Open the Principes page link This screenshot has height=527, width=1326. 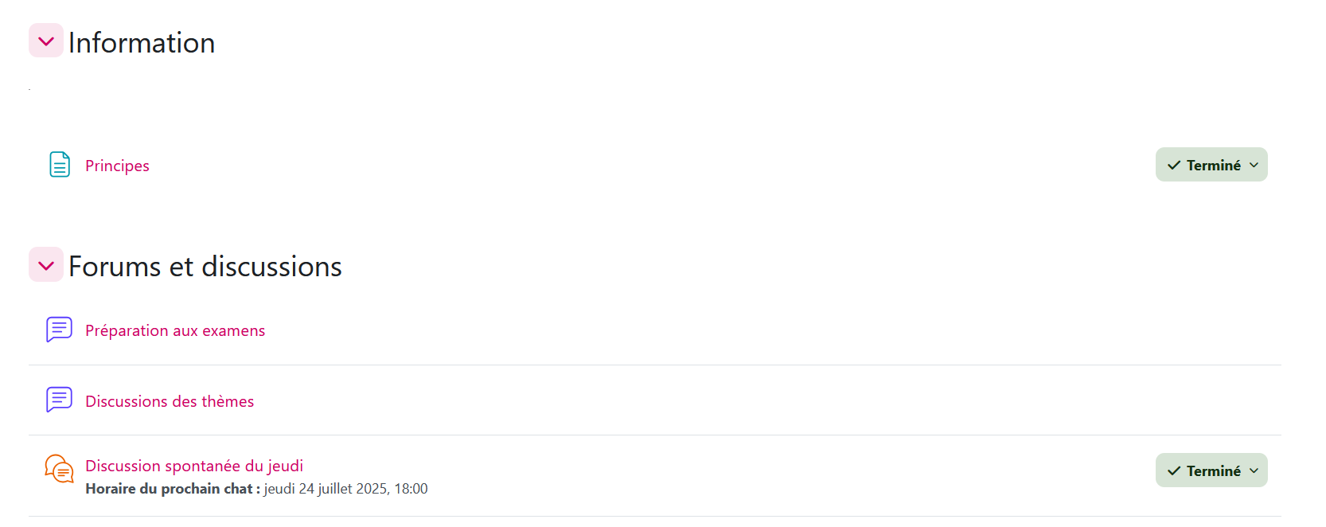pos(117,166)
